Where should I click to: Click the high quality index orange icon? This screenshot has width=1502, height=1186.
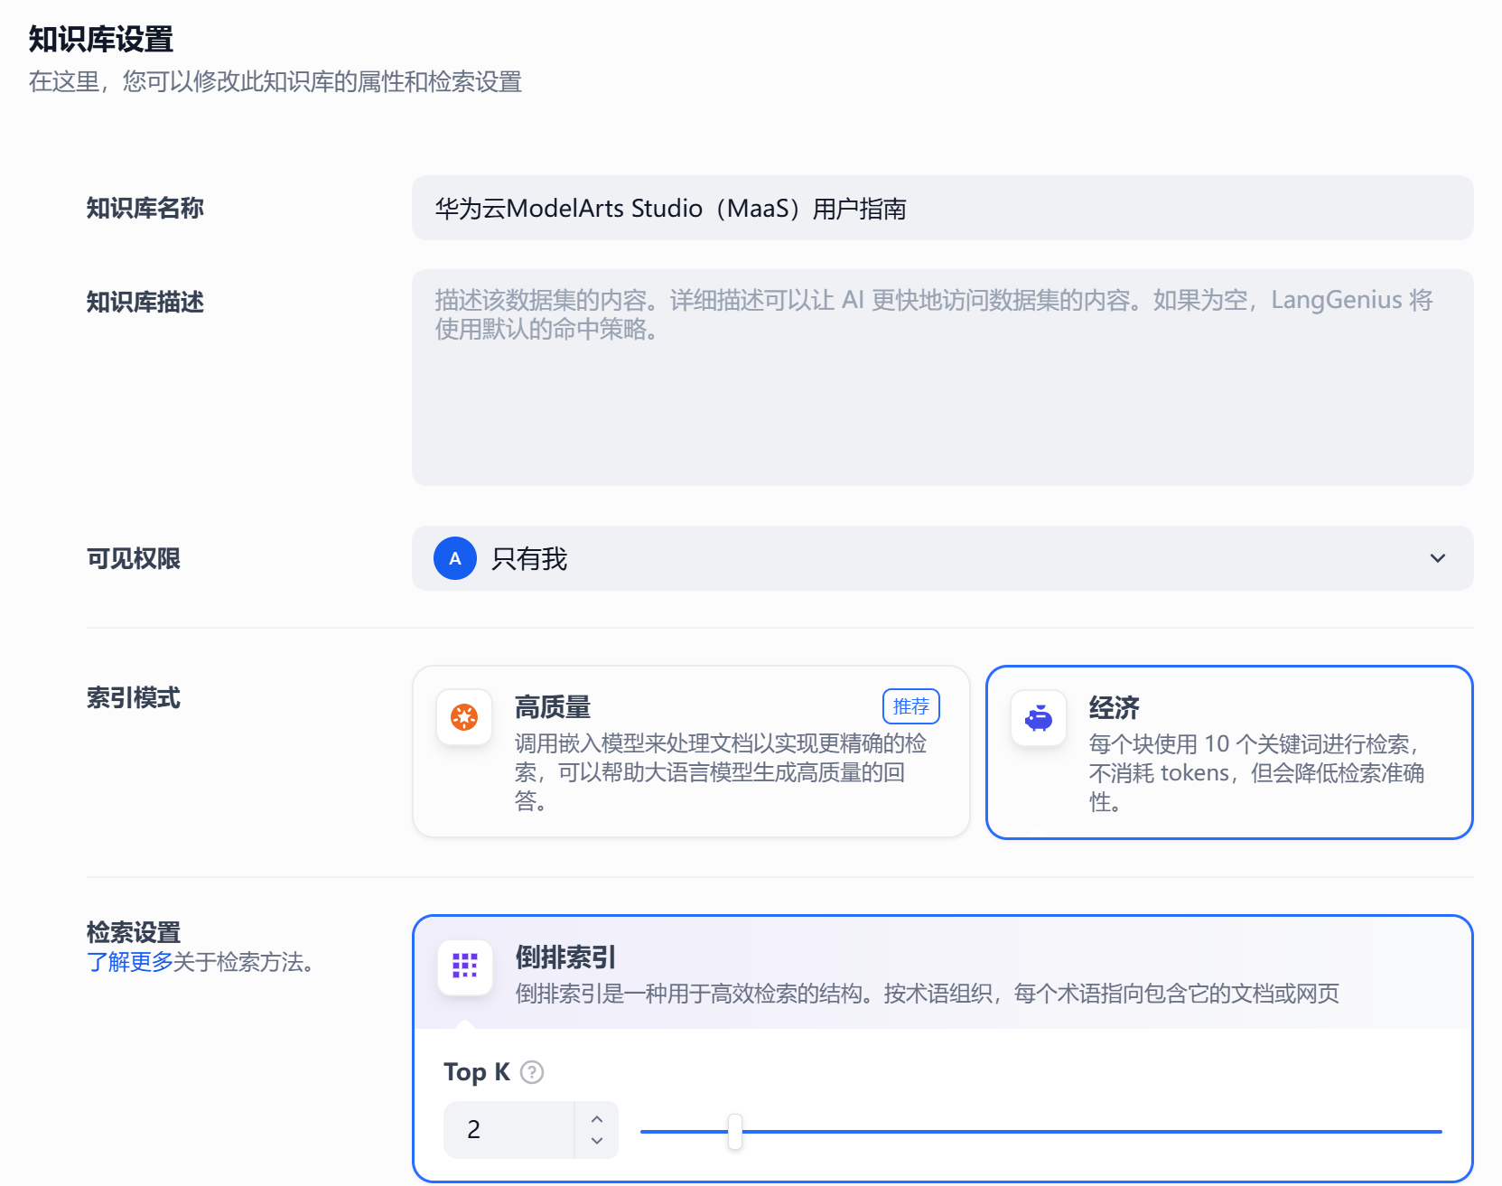click(x=464, y=717)
